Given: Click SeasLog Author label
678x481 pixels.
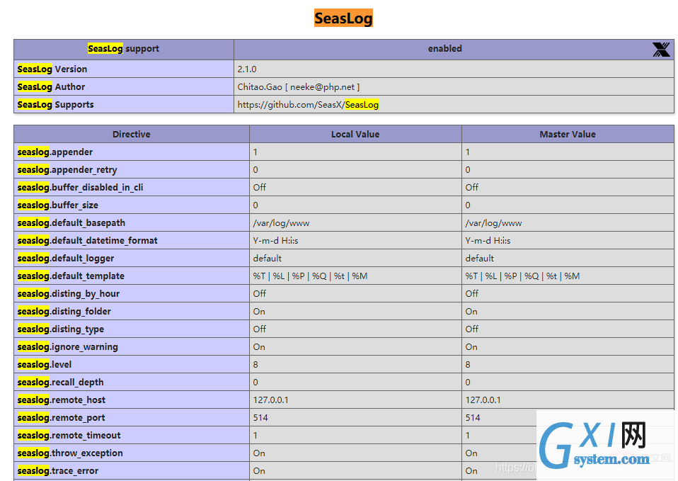Looking at the screenshot, I should tap(51, 87).
